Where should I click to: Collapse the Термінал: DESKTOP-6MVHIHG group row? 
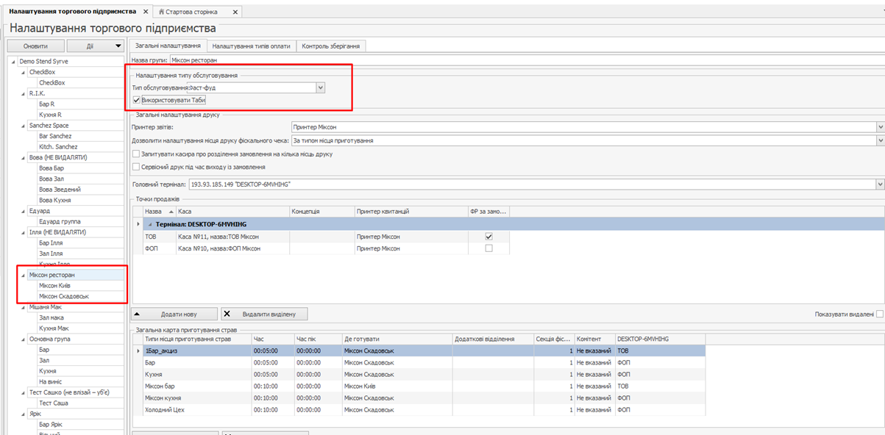[x=150, y=223]
